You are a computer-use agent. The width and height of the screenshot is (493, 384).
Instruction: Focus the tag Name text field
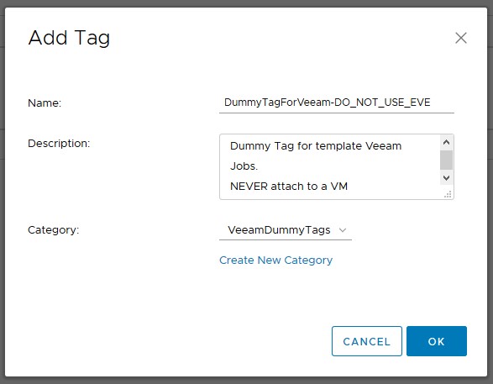click(x=337, y=103)
